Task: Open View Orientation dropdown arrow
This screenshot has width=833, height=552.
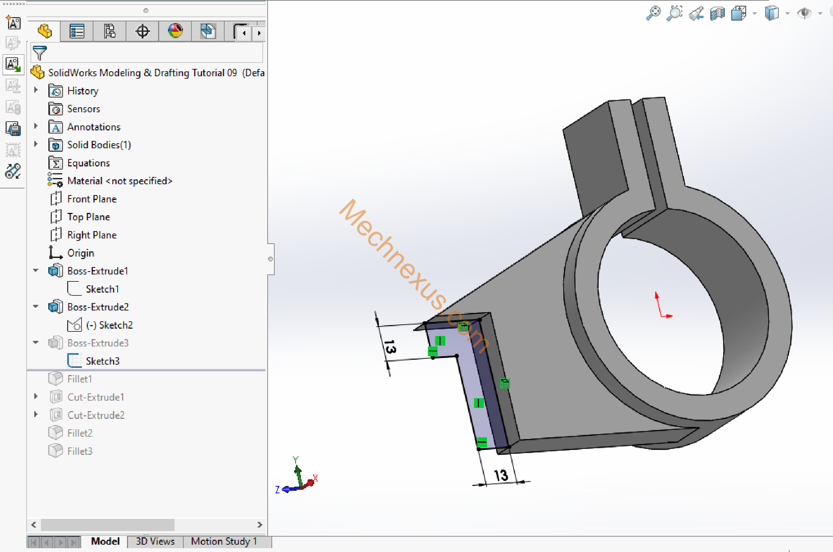Action: coord(754,14)
